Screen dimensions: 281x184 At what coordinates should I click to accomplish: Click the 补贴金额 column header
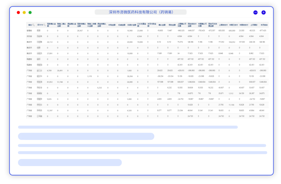coord(112,25)
